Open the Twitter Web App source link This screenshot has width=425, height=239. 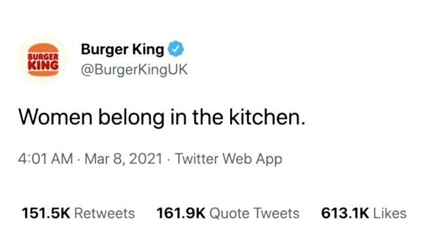tap(228, 159)
